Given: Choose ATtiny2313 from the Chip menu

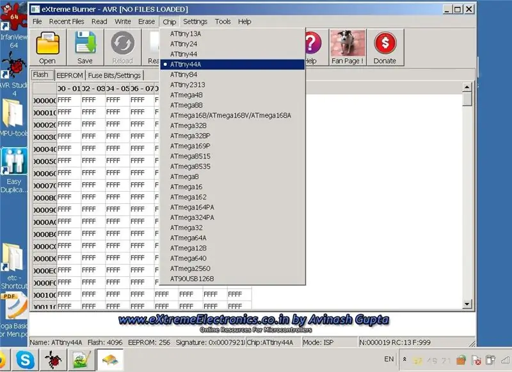Looking at the screenshot, I should tap(232, 85).
